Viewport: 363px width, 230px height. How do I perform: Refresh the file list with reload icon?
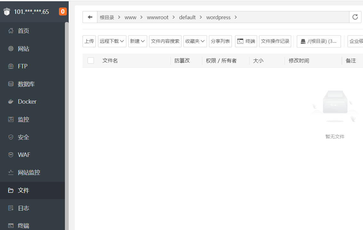[x=355, y=17]
